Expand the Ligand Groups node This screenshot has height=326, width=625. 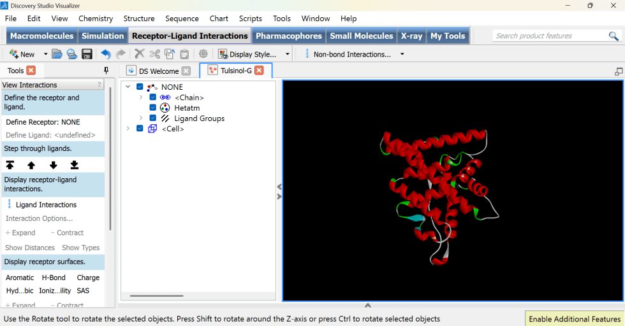141,118
